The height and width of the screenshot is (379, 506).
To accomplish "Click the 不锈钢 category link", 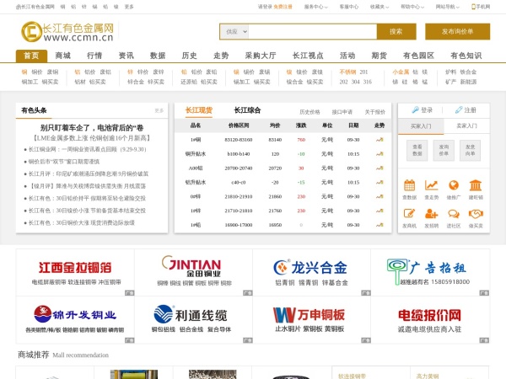I will pos(347,72).
